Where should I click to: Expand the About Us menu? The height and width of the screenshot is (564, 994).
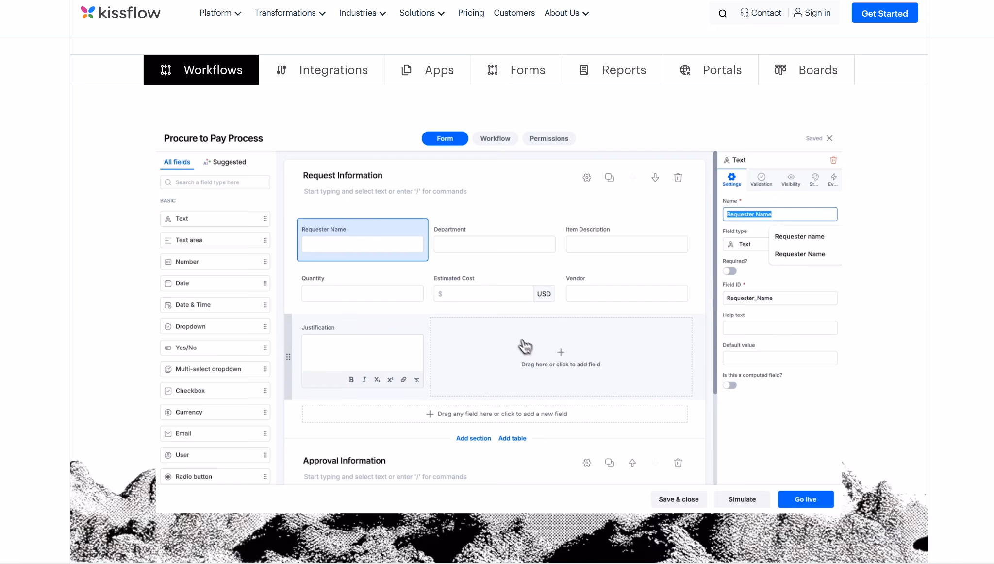(566, 13)
